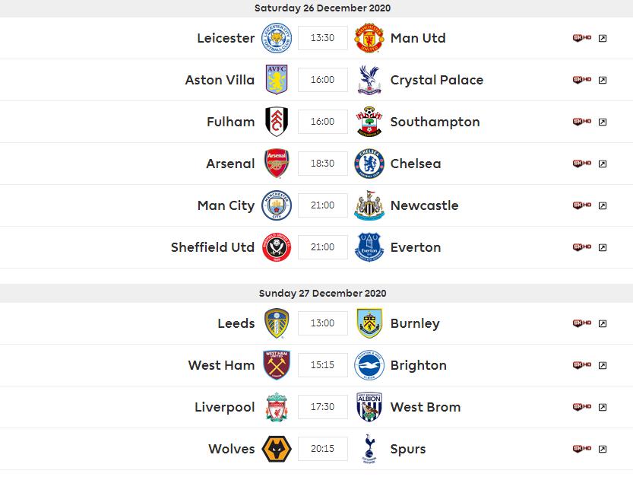Open external link for Wolves v Spurs
This screenshot has width=633, height=496.
click(x=603, y=449)
